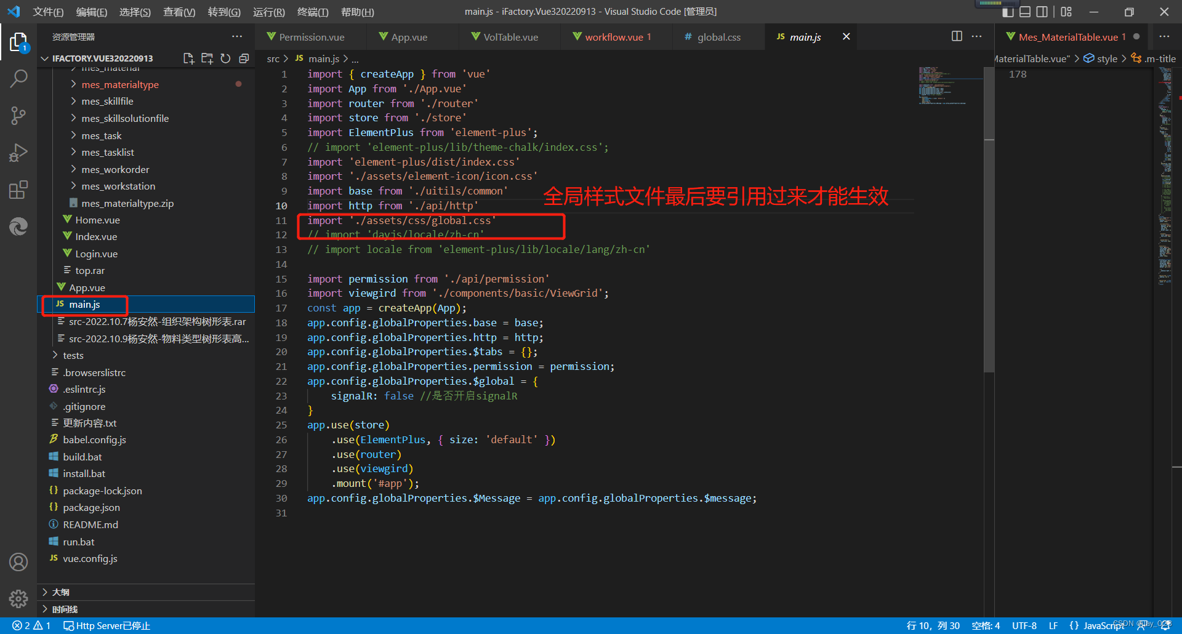Open more actions for main.js editor group
This screenshot has height=634, width=1182.
click(976, 36)
